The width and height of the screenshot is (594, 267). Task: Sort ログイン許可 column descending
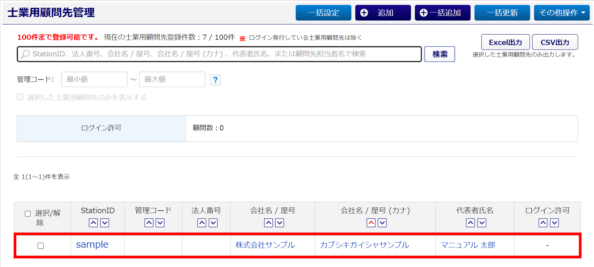point(554,223)
